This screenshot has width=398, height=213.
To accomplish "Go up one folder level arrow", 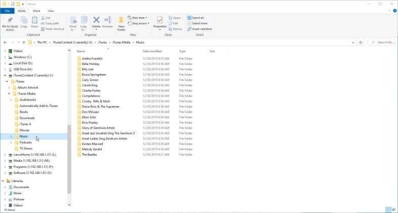I will [x=24, y=43].
